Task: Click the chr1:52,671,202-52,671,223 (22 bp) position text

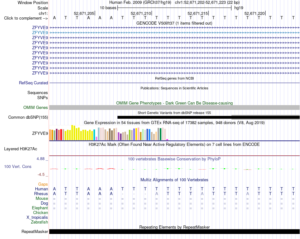Action: point(207,3)
